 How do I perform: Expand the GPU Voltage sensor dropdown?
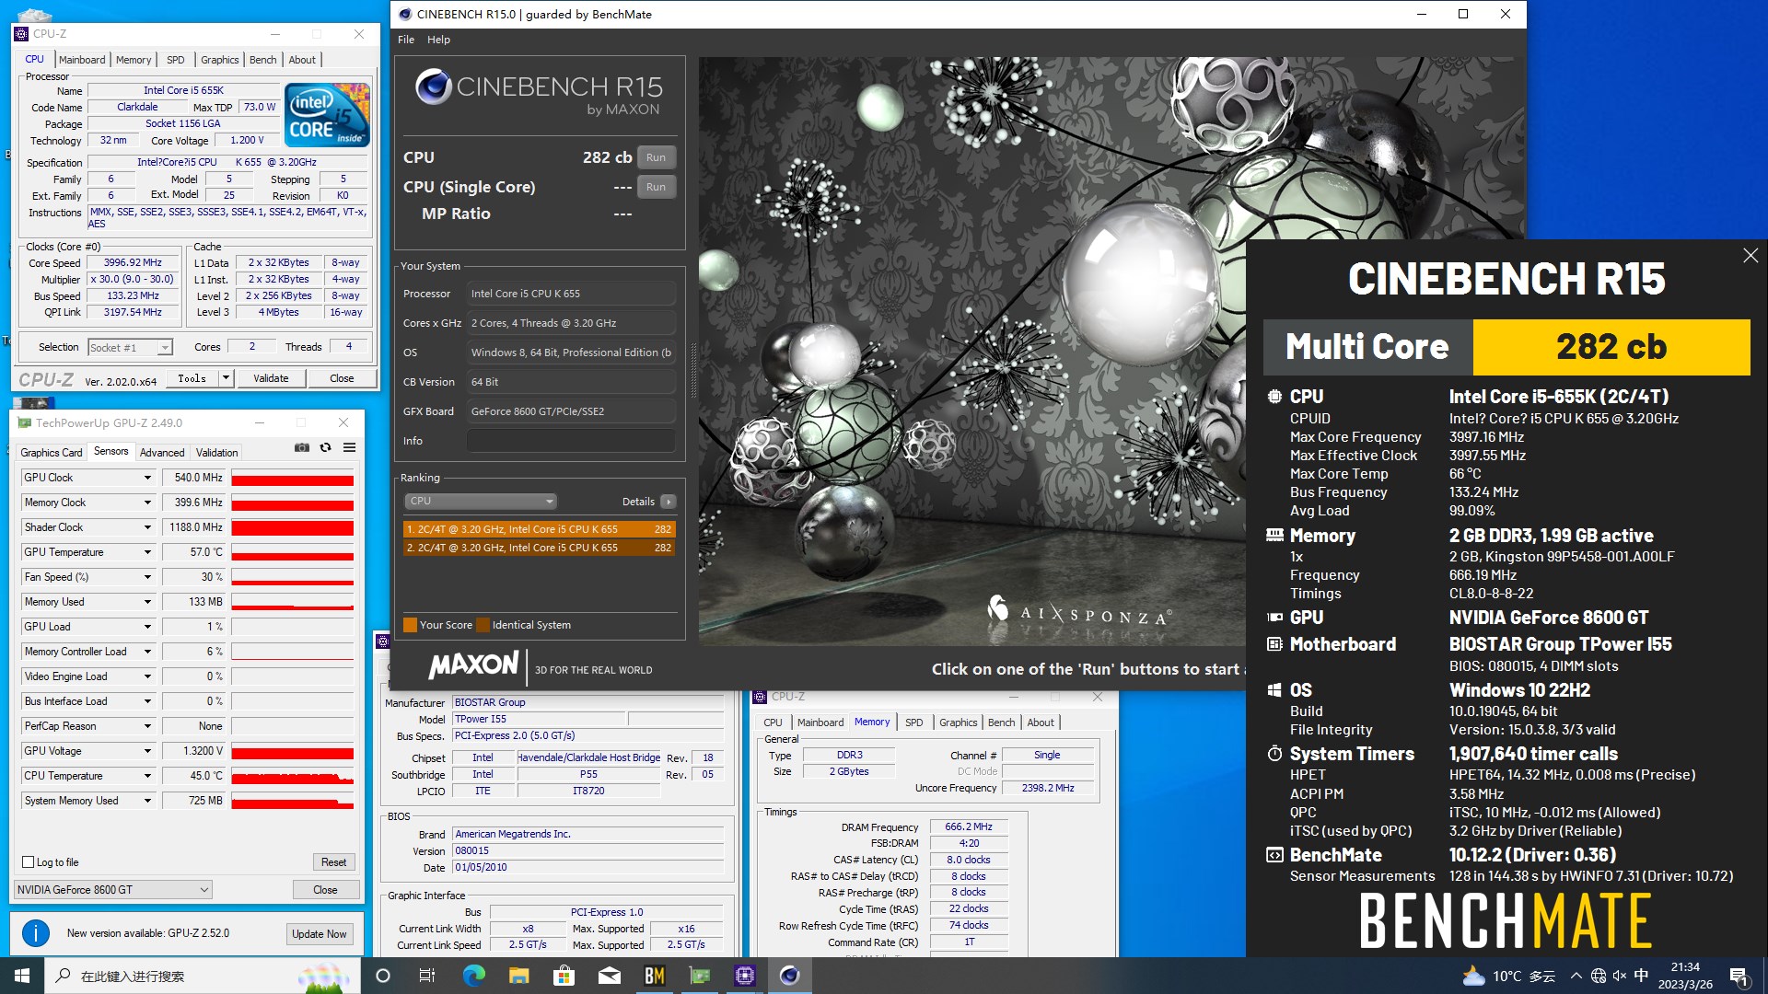click(x=147, y=751)
